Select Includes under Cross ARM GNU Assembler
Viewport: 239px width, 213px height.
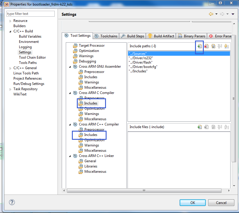(x=91, y=77)
